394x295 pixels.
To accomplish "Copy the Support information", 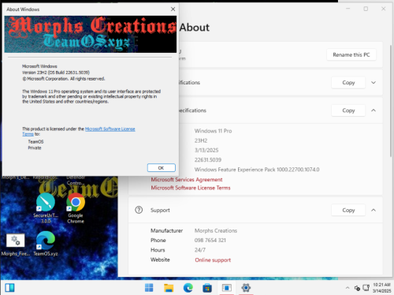I will 348,210.
